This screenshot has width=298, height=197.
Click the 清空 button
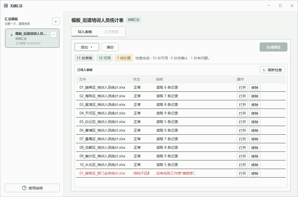pos(110,47)
